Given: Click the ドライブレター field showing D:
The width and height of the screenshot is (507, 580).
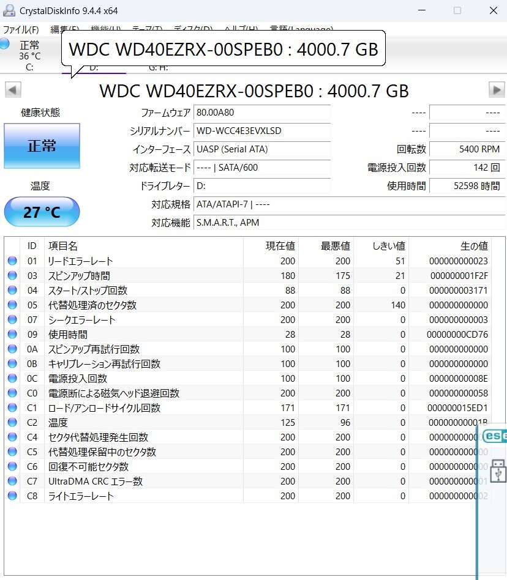Looking at the screenshot, I should [262, 186].
